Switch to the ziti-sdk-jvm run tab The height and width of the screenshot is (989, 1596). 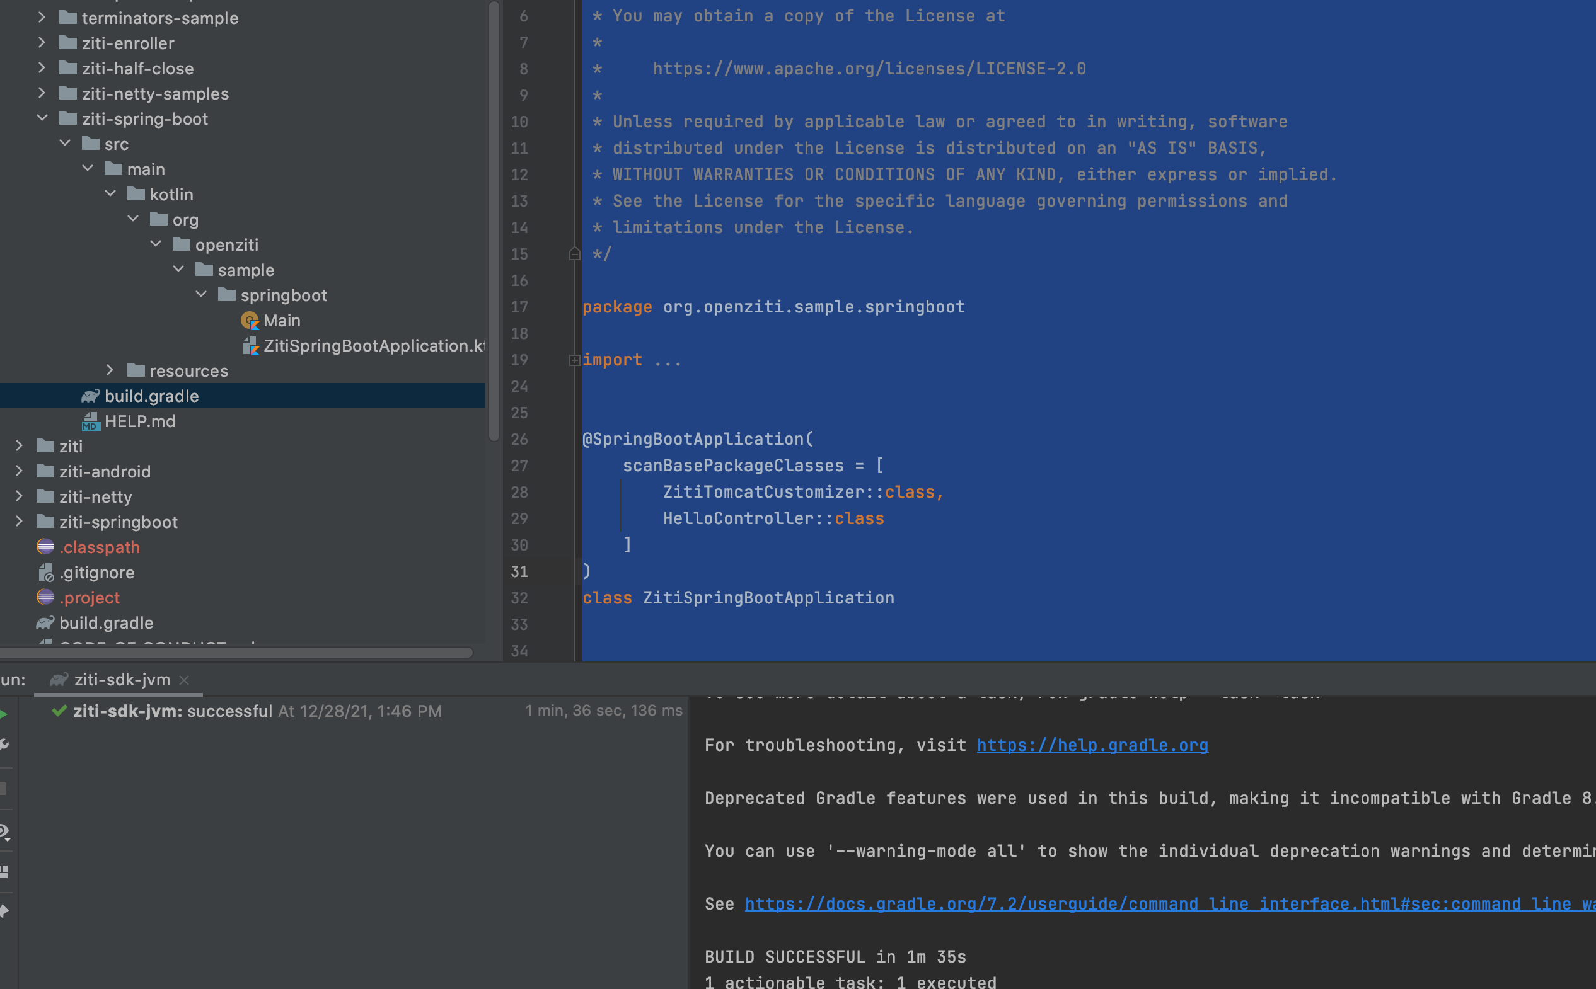click(122, 680)
